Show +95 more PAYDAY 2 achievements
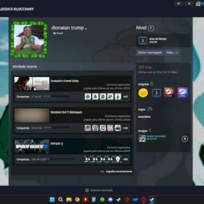 125,159
